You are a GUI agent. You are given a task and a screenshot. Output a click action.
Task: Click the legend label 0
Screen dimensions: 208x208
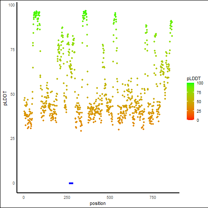click(x=198, y=120)
